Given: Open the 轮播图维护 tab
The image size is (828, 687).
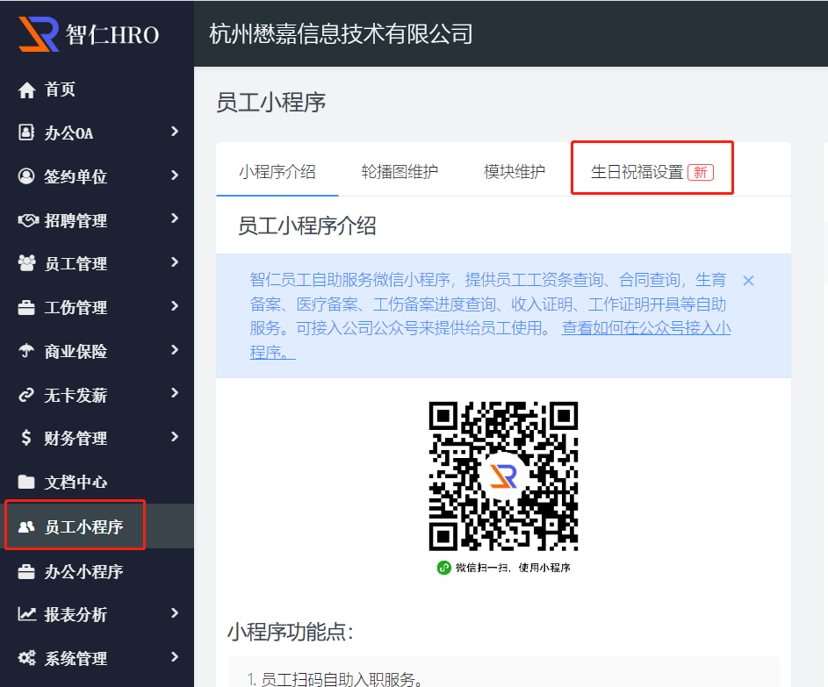Looking at the screenshot, I should pos(400,171).
